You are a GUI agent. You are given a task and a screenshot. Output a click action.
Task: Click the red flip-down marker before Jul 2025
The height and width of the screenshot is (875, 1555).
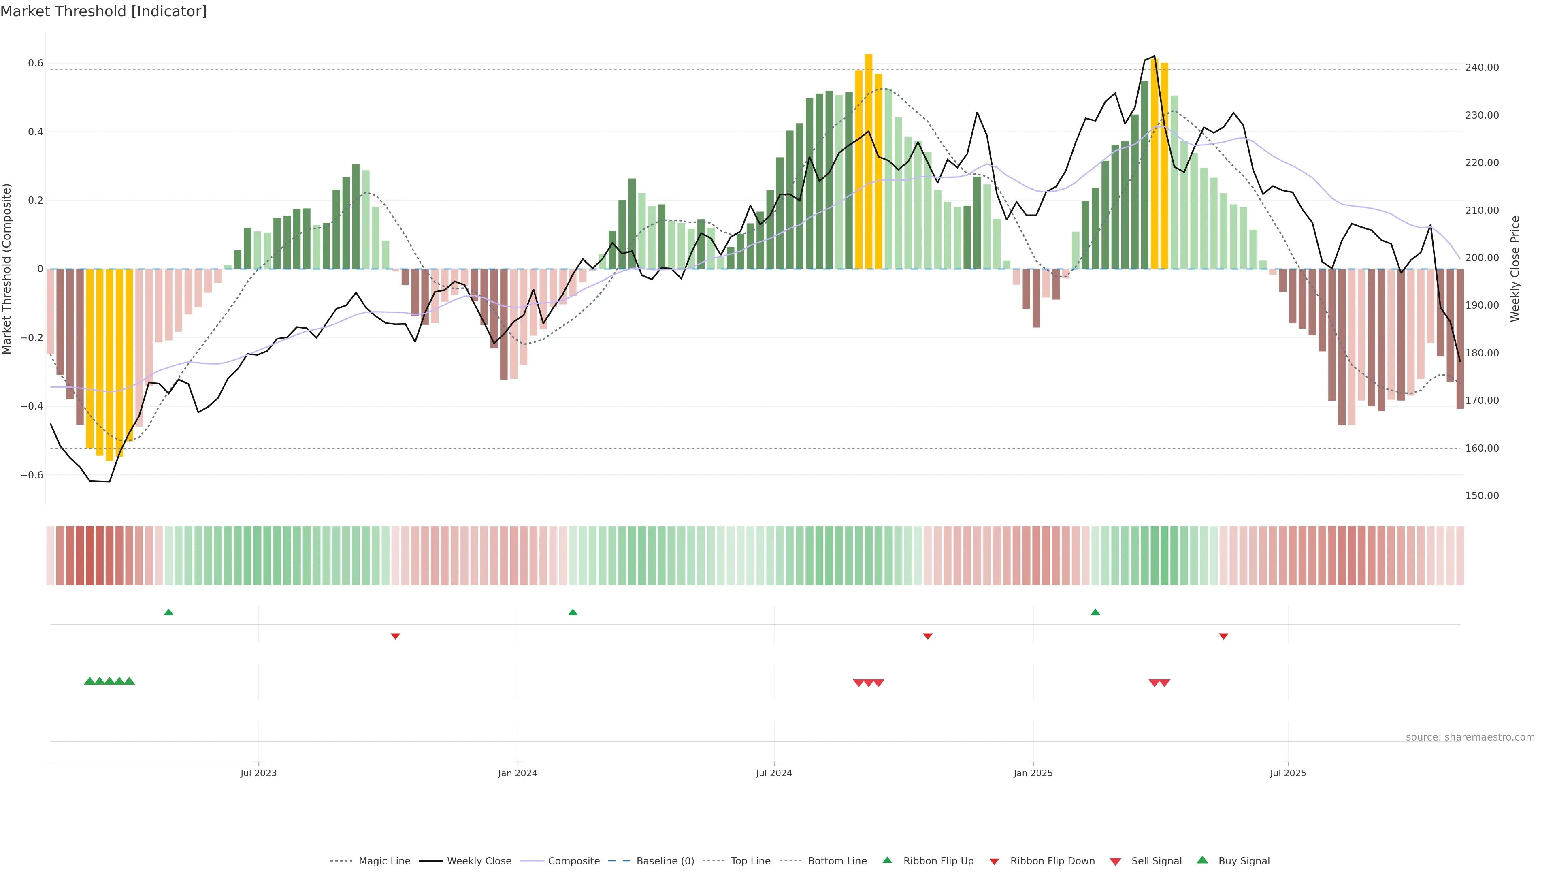1224,636
